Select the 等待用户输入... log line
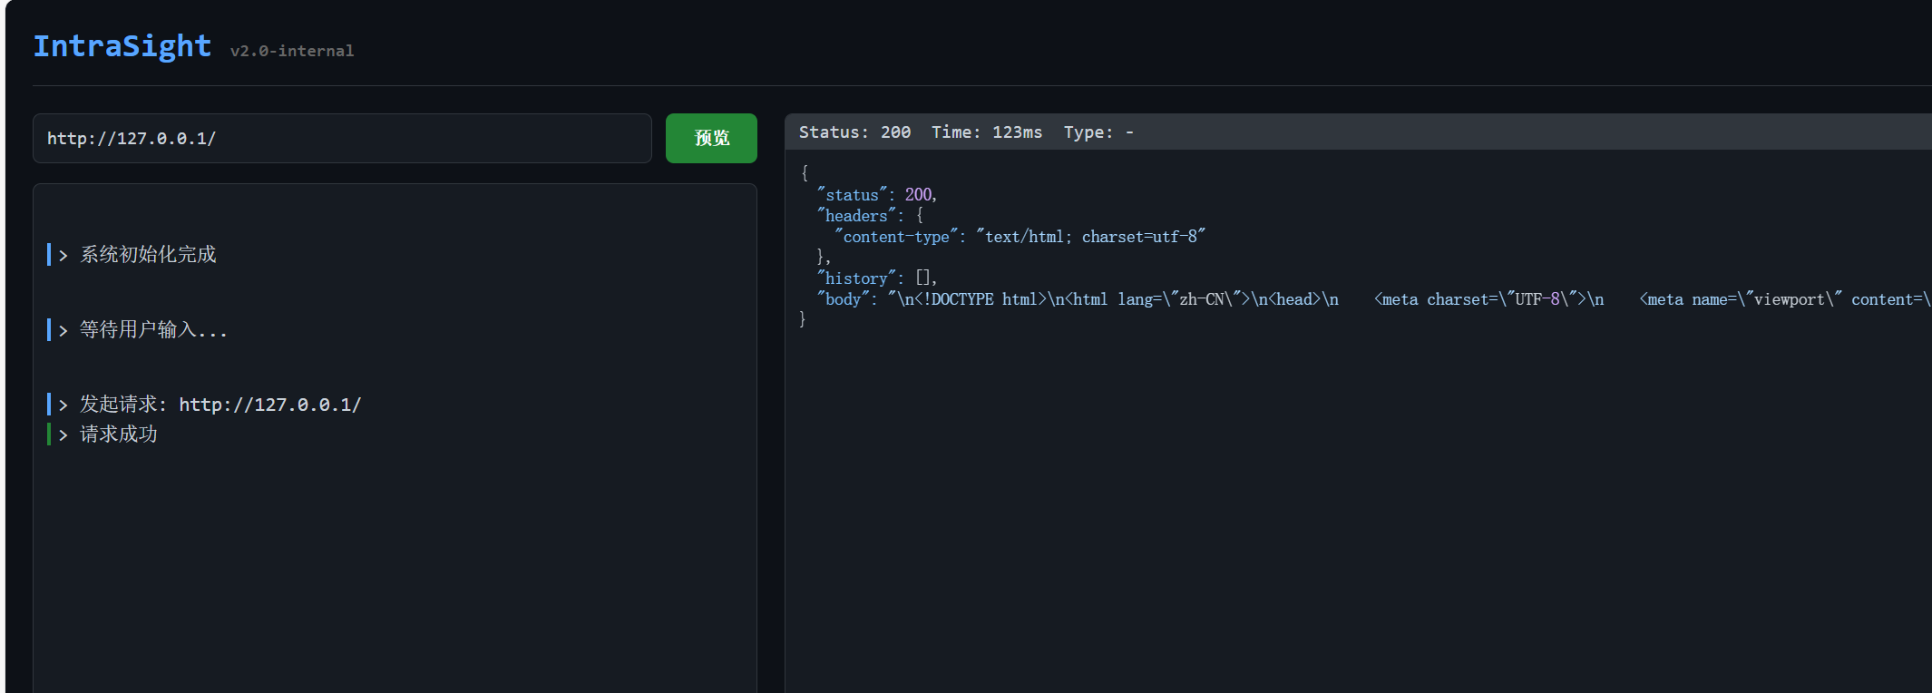 point(152,330)
